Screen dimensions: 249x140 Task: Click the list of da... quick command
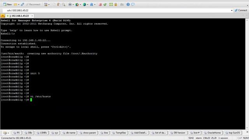pyautogui.click(x=159, y=133)
